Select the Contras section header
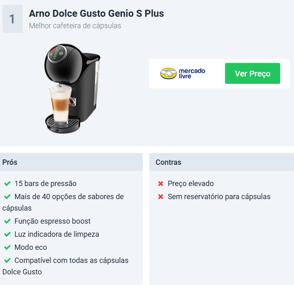The width and height of the screenshot is (294, 285). pyautogui.click(x=222, y=162)
